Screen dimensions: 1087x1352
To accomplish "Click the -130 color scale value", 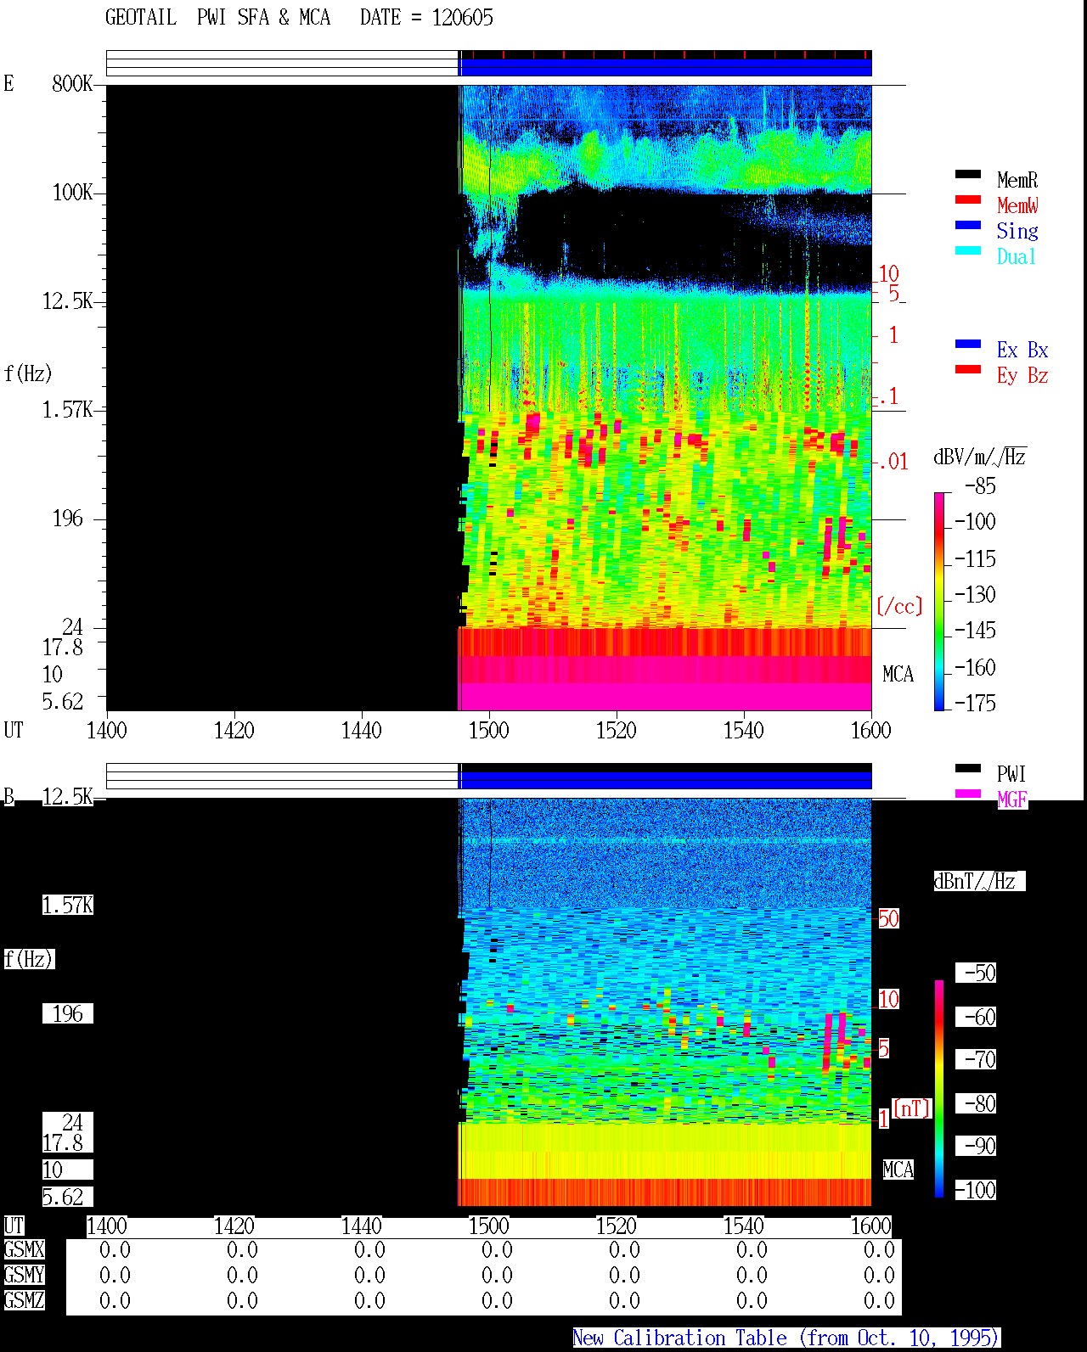I will tap(975, 595).
